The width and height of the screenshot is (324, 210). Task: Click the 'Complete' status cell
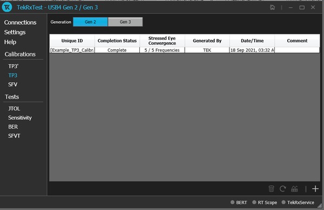pos(117,50)
